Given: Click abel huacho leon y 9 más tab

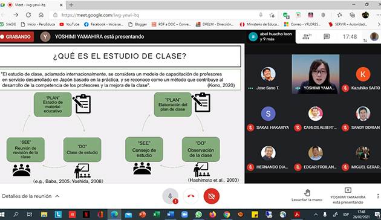Looking at the screenshot, I should tap(271, 37).
